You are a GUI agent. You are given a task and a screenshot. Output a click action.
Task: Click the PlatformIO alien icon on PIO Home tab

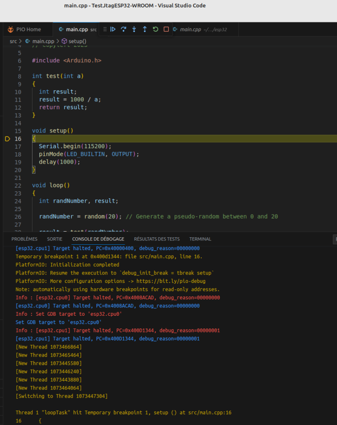[x=11, y=29]
